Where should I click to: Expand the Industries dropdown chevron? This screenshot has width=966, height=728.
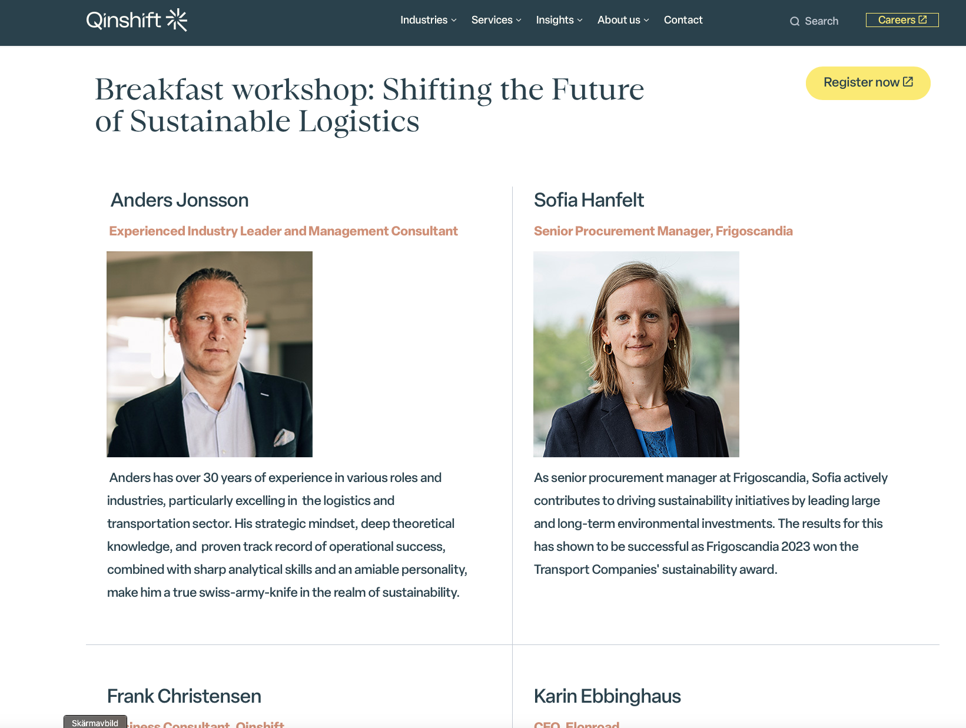point(454,20)
